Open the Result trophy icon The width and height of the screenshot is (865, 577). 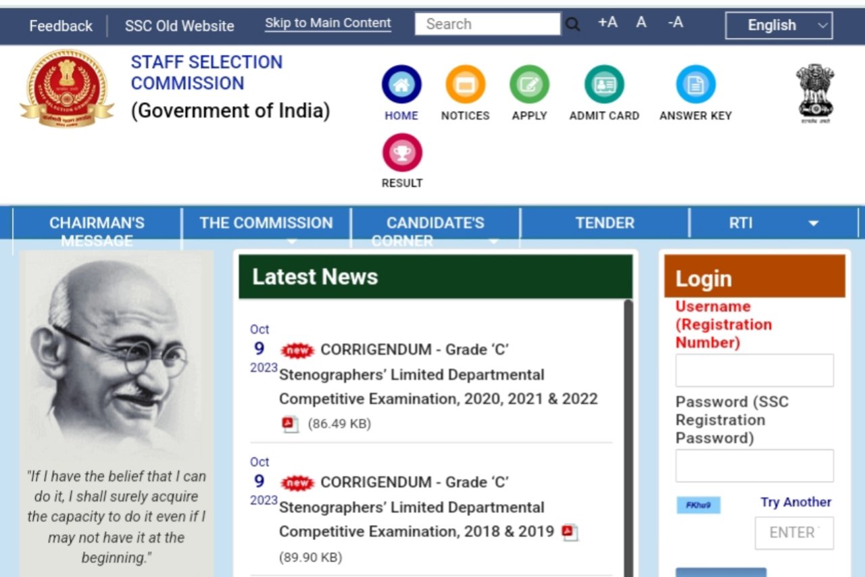click(x=402, y=152)
